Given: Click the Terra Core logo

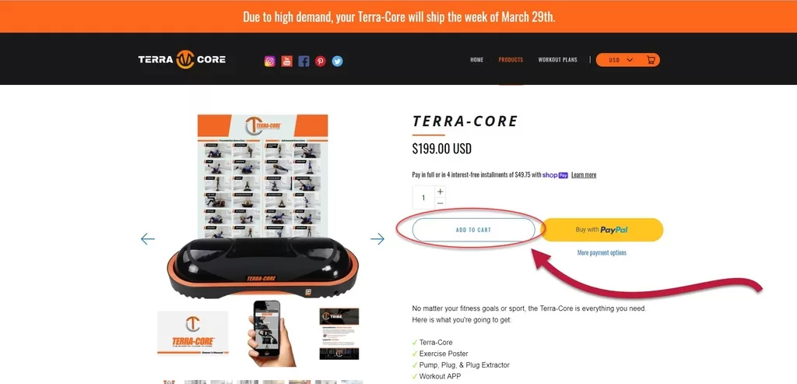Looking at the screenshot, I should 182,59.
